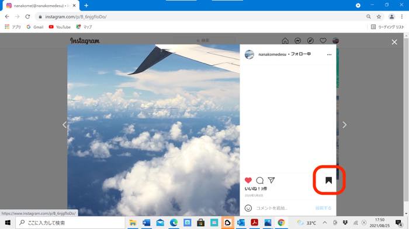Open the 33°C weather widget
409x229 pixels.
click(x=307, y=223)
